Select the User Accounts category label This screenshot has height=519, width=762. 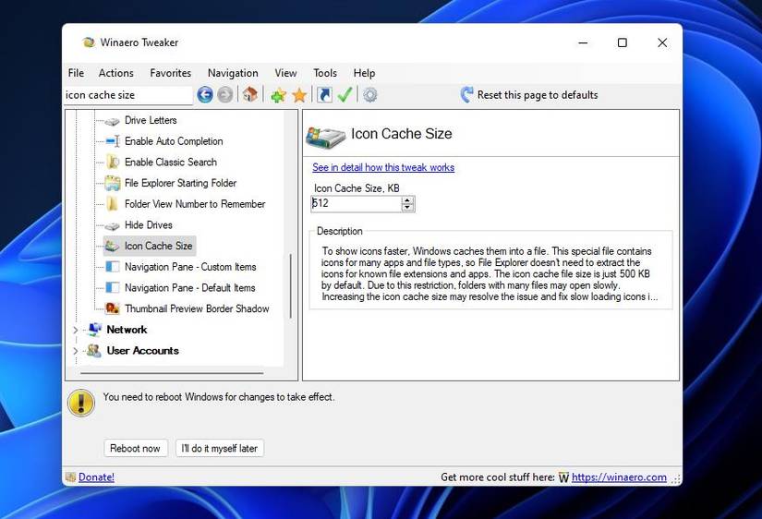point(142,350)
